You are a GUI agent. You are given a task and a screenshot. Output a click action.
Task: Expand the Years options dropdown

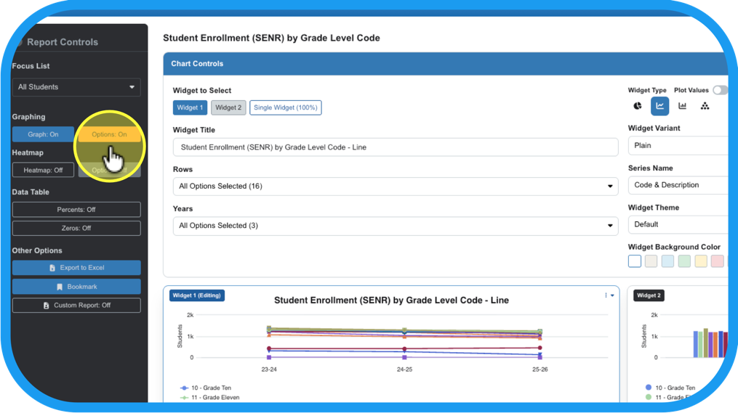point(395,226)
